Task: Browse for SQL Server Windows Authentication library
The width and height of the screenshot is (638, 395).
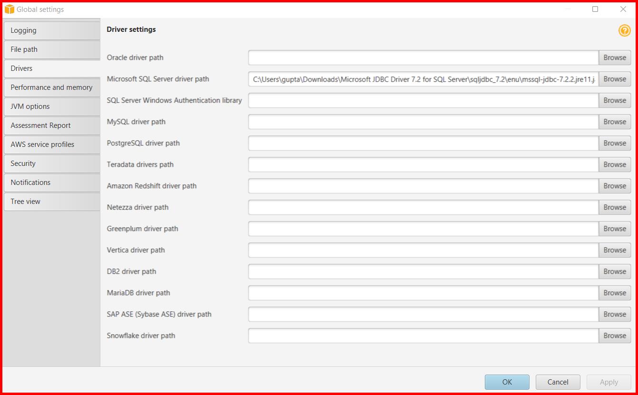Action: [x=615, y=100]
